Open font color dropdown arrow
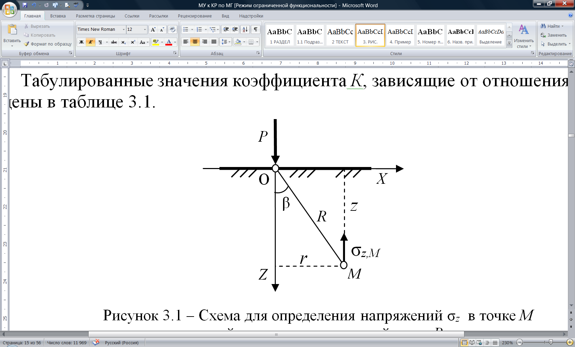 point(175,42)
